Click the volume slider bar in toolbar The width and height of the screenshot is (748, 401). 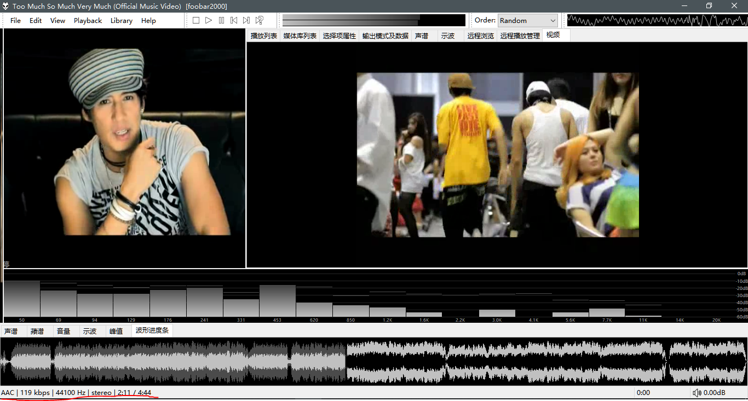coord(373,20)
